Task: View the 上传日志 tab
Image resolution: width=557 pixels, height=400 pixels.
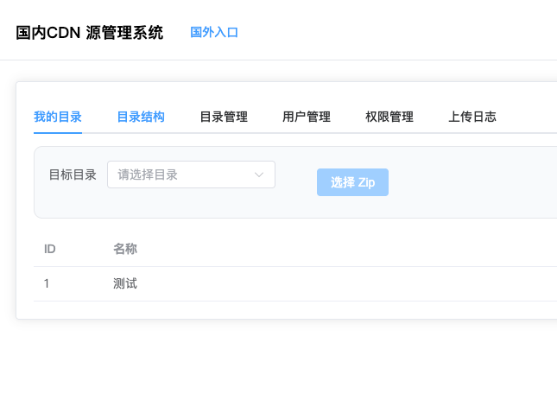Action: [x=472, y=117]
